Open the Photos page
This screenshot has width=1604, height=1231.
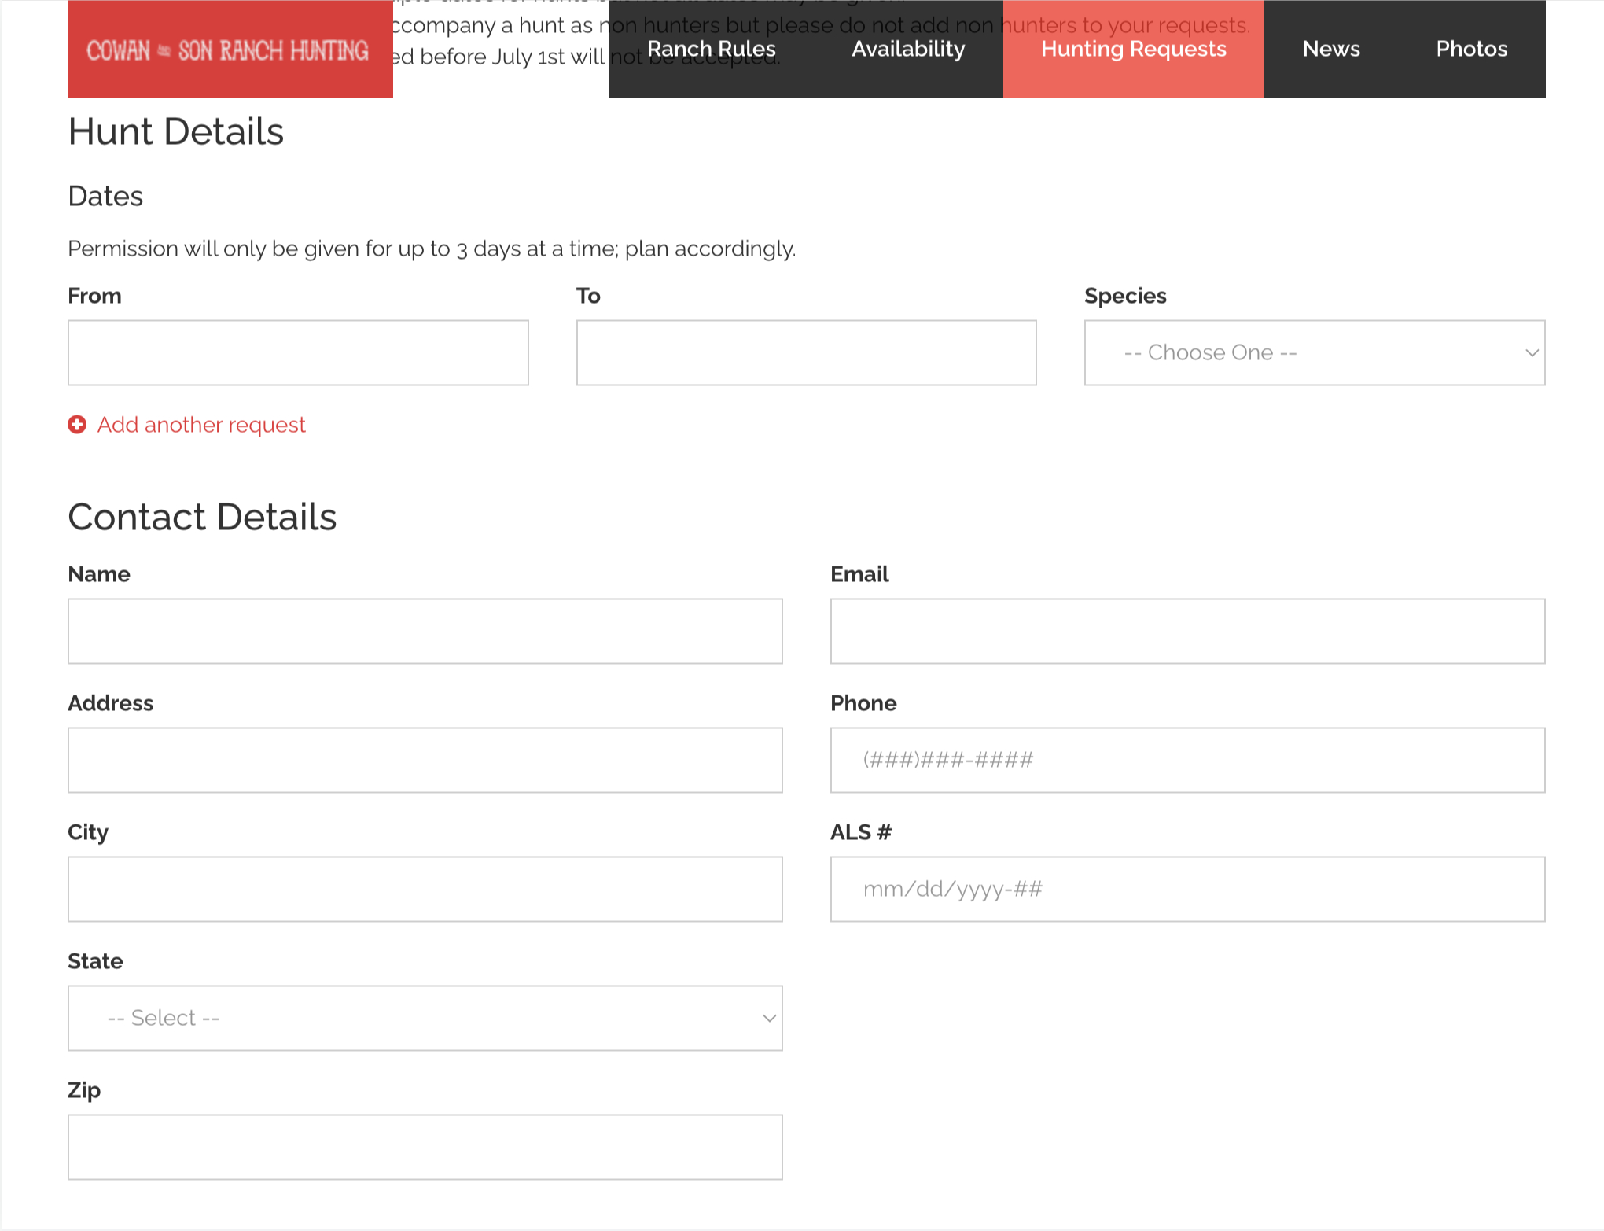click(x=1471, y=49)
